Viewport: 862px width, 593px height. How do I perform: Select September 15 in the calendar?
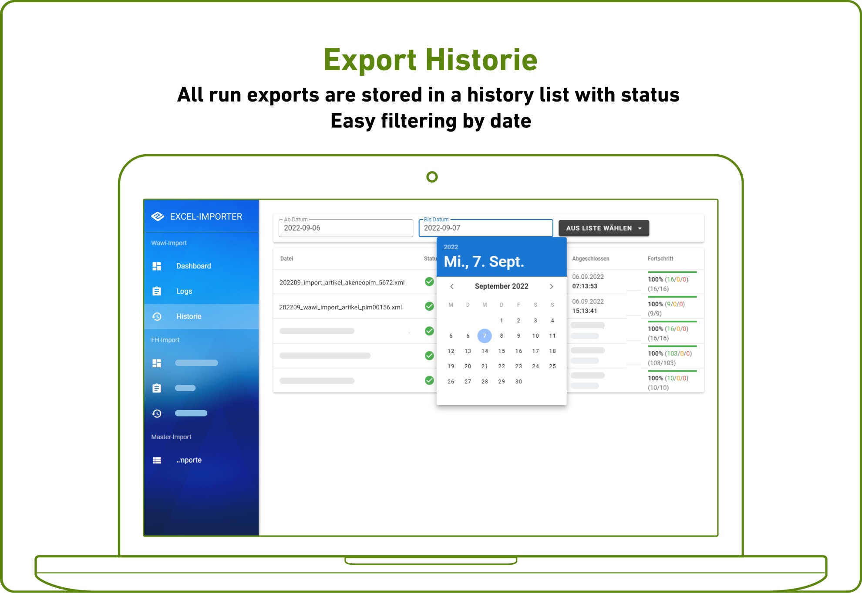(x=502, y=351)
